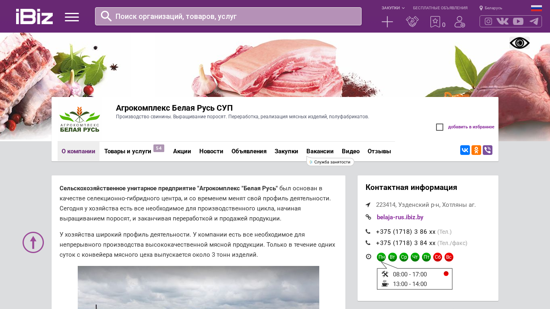The width and height of the screenshot is (550, 309).
Task: Select Sunday (Вс) schedule circle
Action: 449,257
